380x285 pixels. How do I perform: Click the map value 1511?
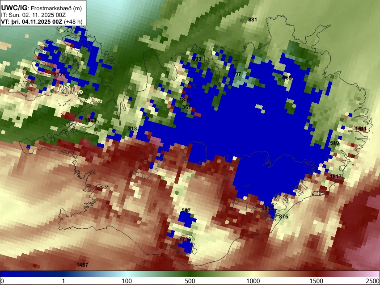pyautogui.click(x=361, y=129)
